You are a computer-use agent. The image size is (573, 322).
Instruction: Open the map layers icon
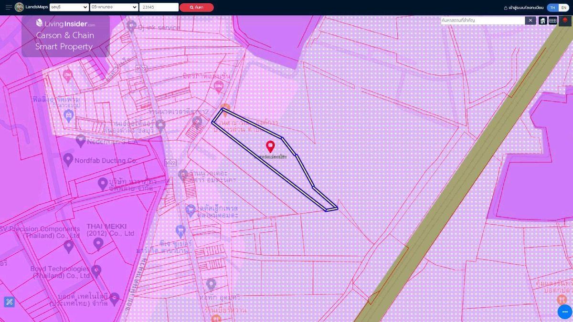coord(565,20)
